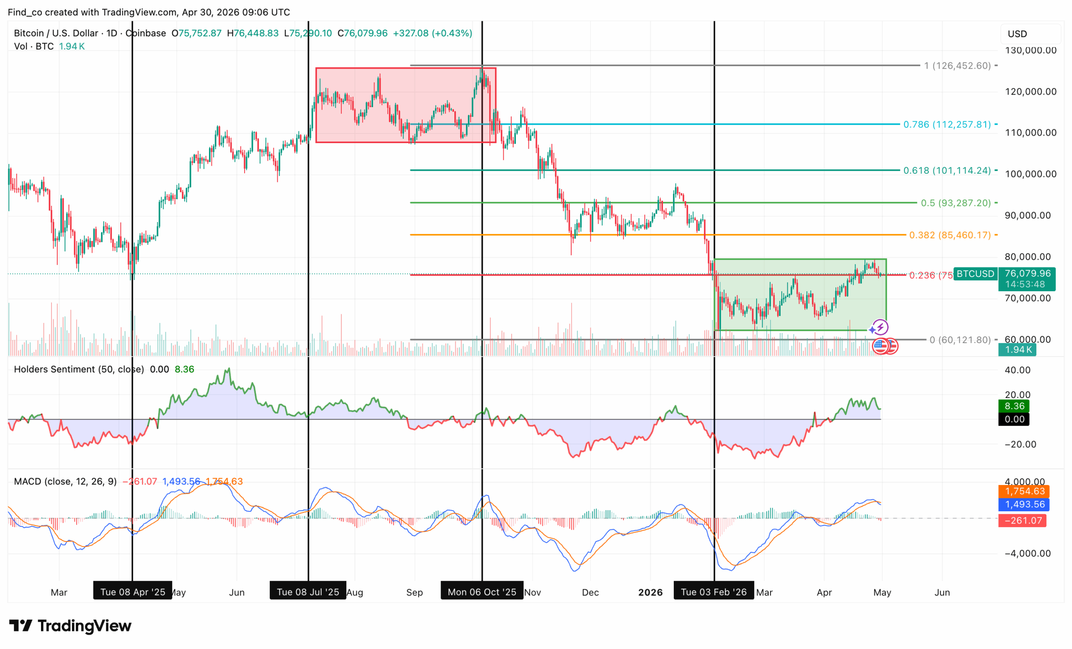
Task: Click the blue 1,493.56 tag on the scale
Action: click(x=1024, y=504)
